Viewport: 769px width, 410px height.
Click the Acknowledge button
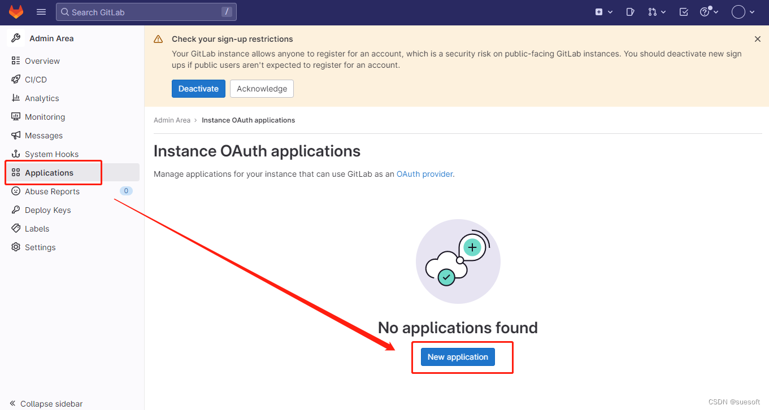click(262, 89)
